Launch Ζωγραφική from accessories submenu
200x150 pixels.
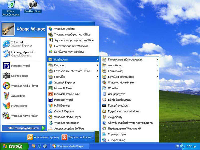[130, 117]
